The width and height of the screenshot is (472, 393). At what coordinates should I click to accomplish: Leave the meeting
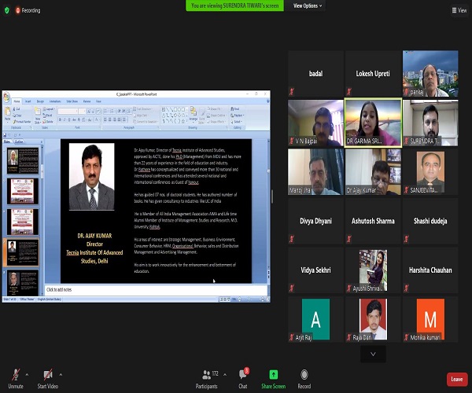457,379
